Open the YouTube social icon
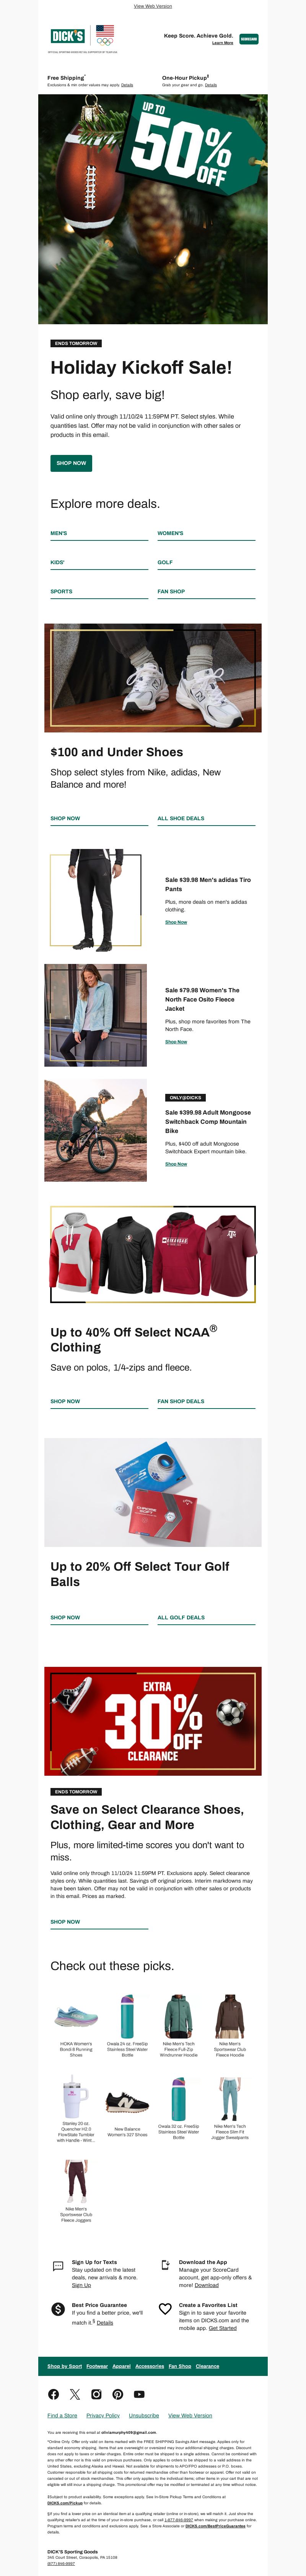Screen dimensions: 306x2576 pos(140,2394)
